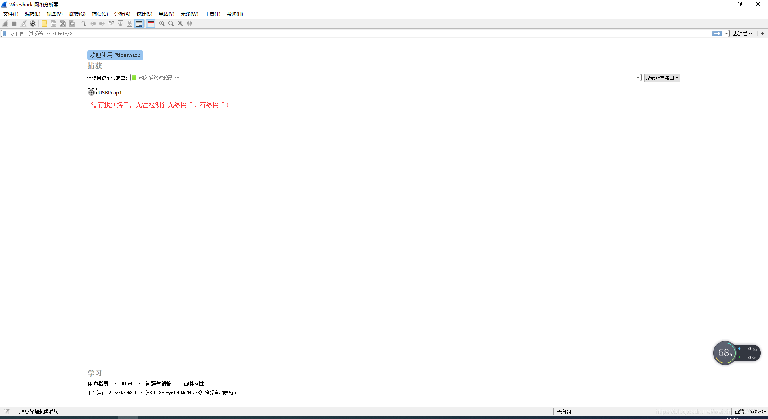Open the 捕获(C) menu
The width and height of the screenshot is (768, 419).
tap(100, 14)
